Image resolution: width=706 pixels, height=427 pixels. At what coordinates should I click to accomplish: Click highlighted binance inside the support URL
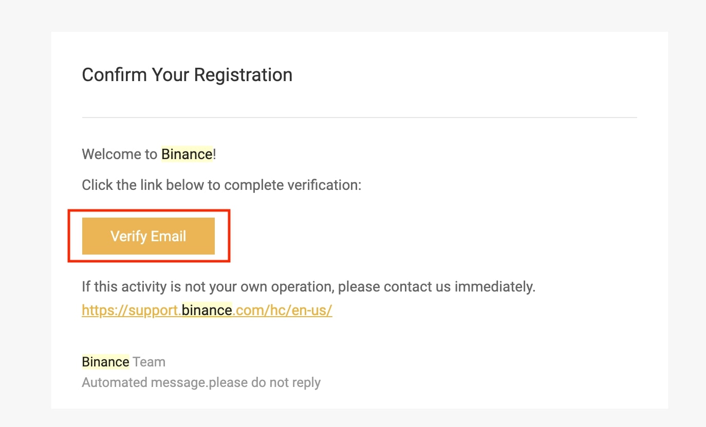coord(207,310)
